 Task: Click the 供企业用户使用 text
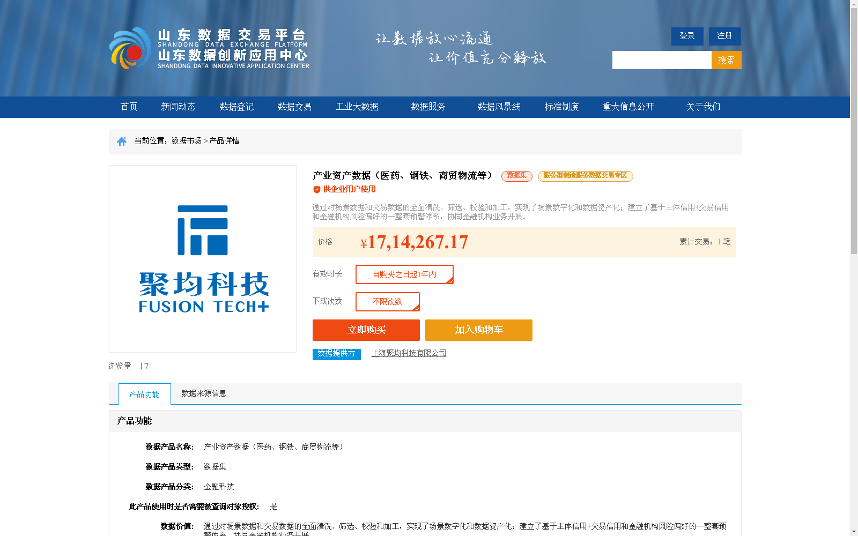[x=349, y=189]
